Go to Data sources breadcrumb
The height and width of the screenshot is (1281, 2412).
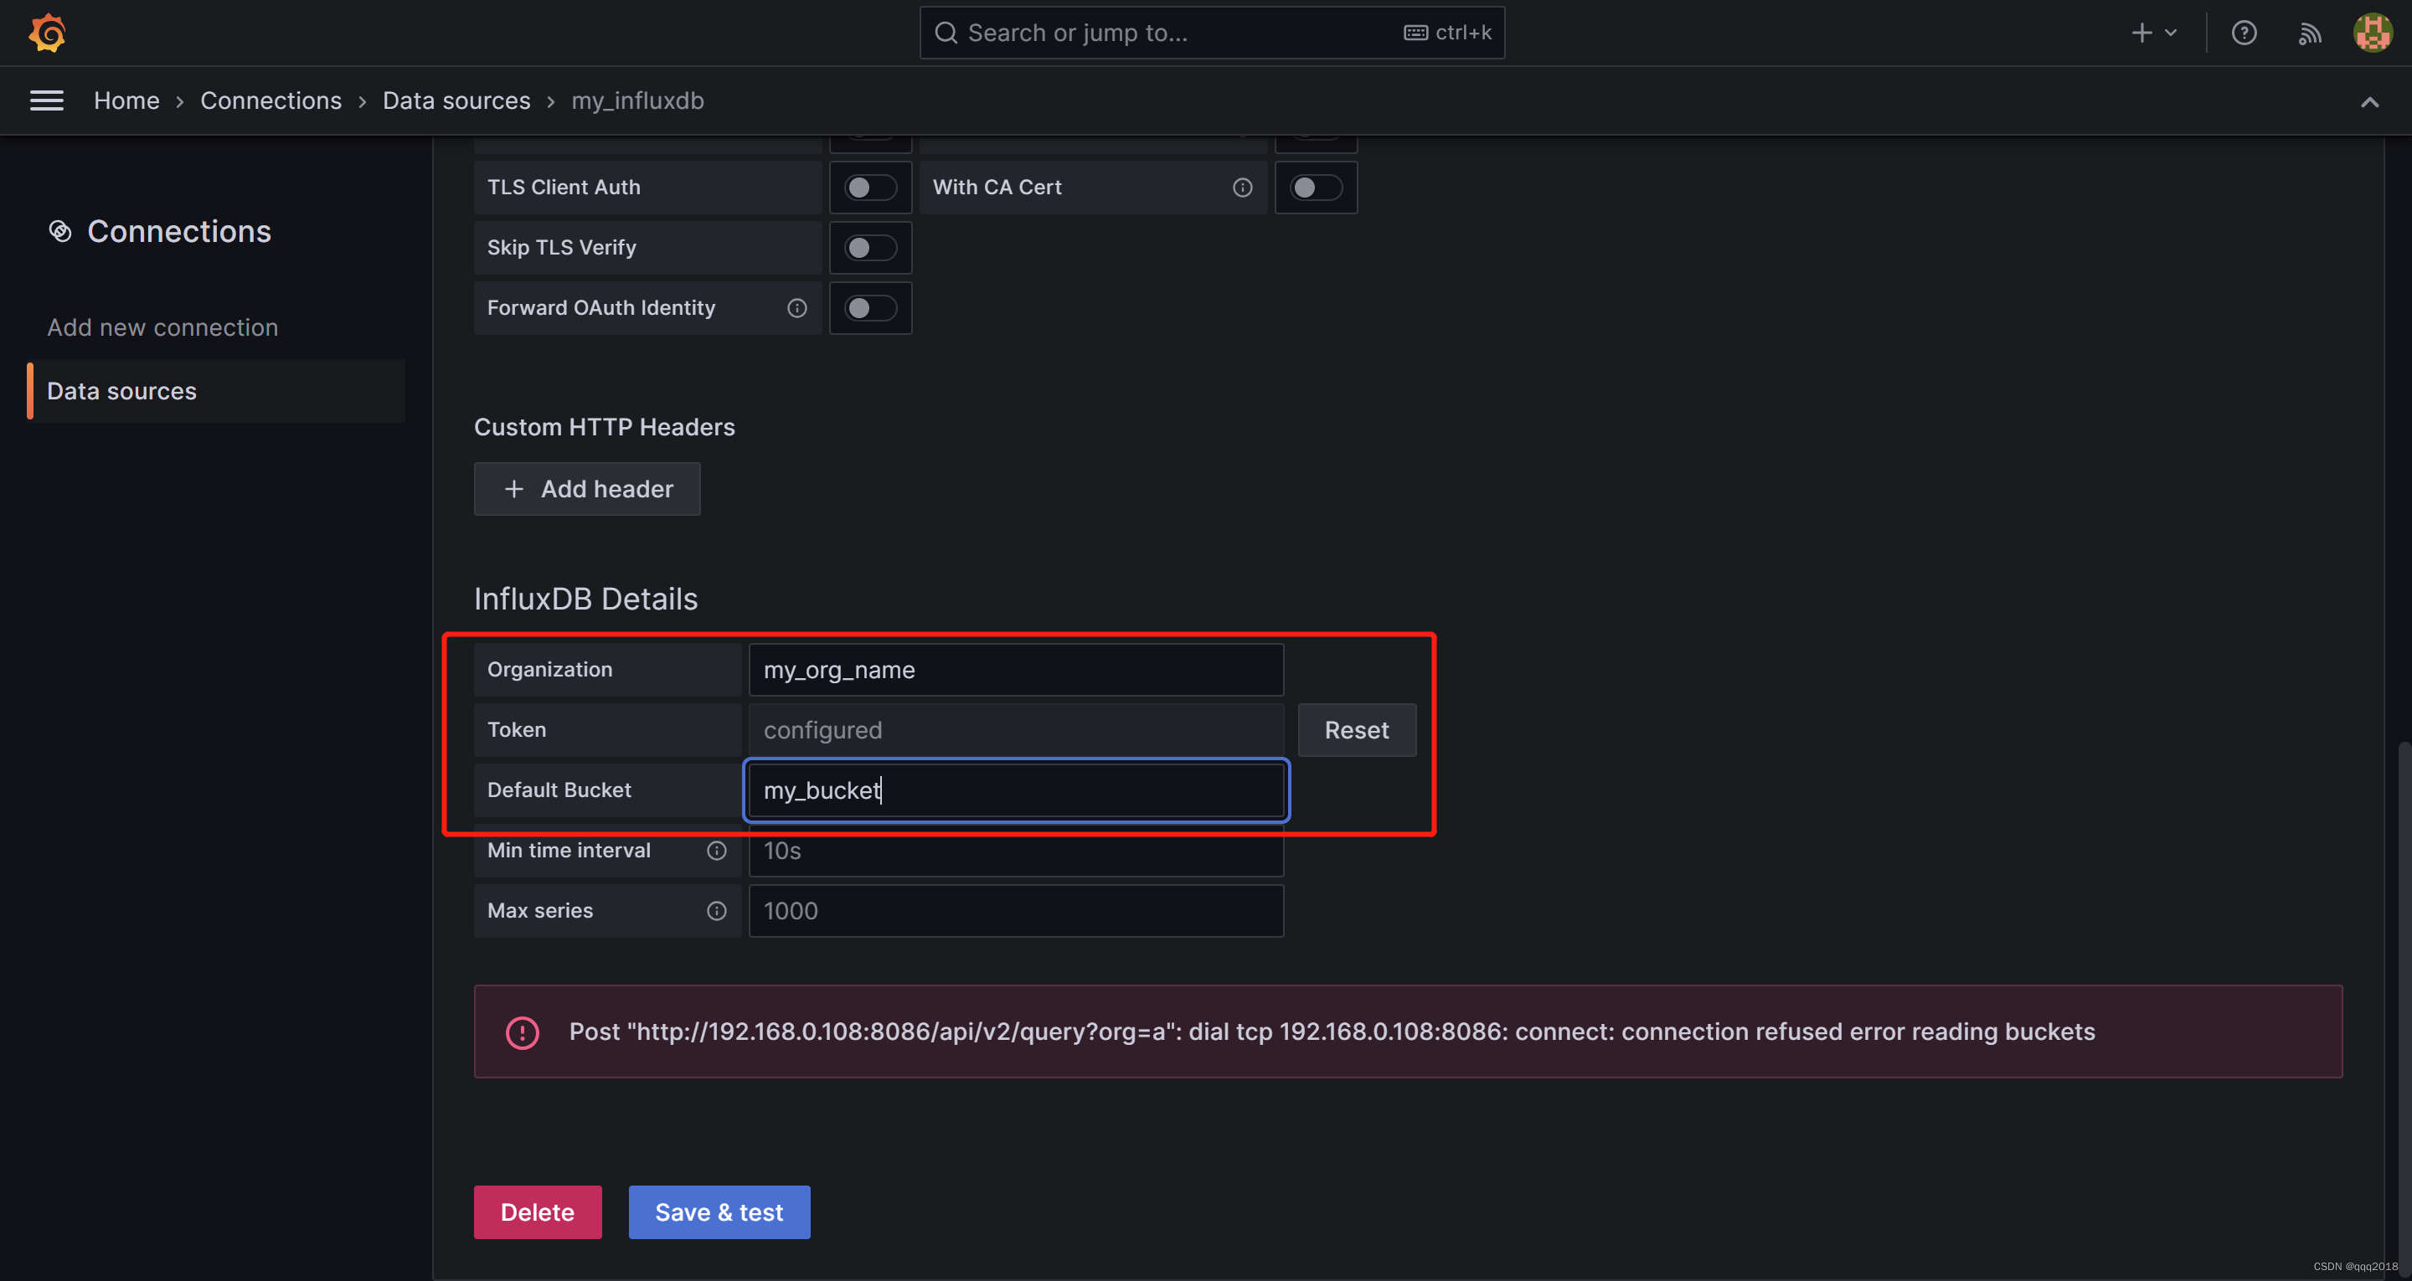pyautogui.click(x=456, y=100)
